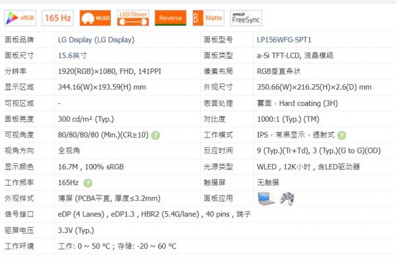
Task: Click the 165 Hz refresh rate badge
Action: pos(58,18)
